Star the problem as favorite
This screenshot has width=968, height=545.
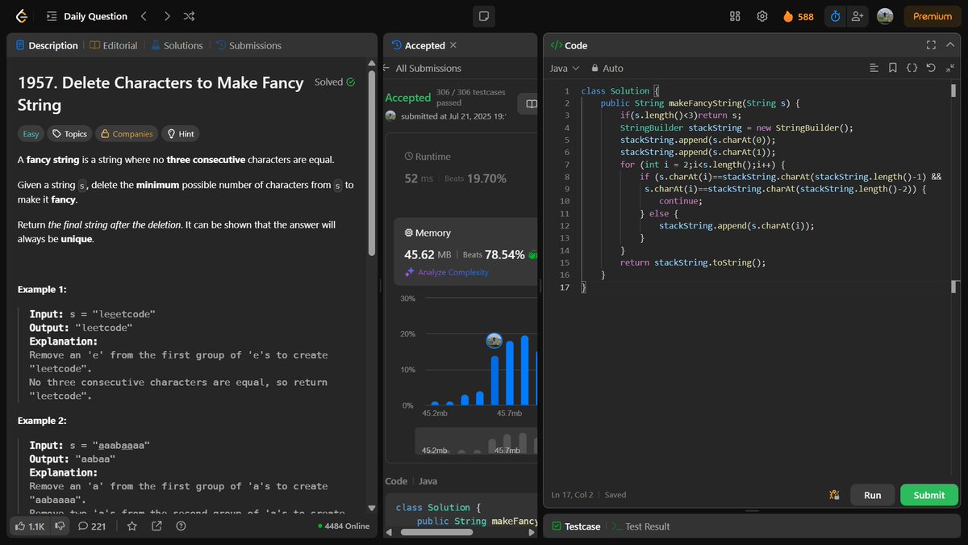point(132,526)
